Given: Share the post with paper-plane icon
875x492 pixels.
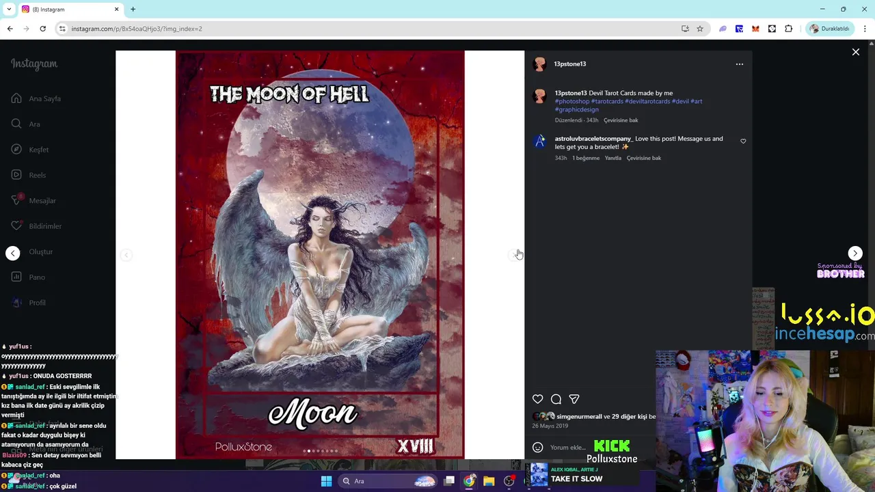Looking at the screenshot, I should coord(574,399).
